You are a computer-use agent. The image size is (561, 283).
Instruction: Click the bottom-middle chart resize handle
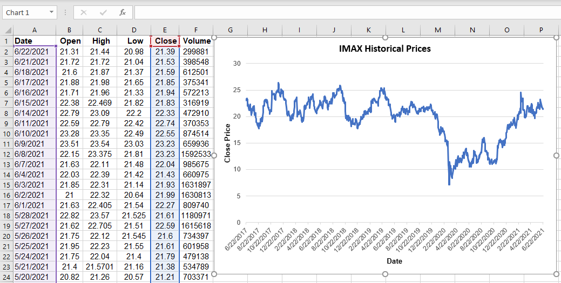386,274
